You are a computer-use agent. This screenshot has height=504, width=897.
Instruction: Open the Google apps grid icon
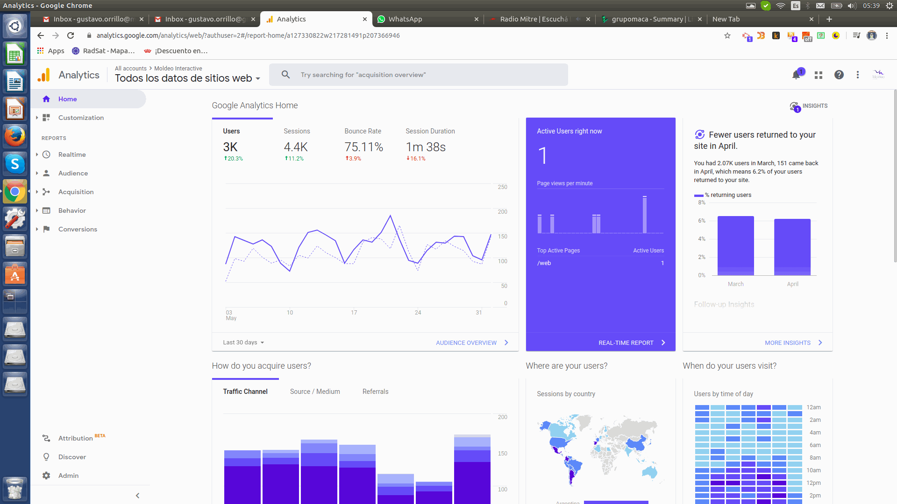[819, 75]
